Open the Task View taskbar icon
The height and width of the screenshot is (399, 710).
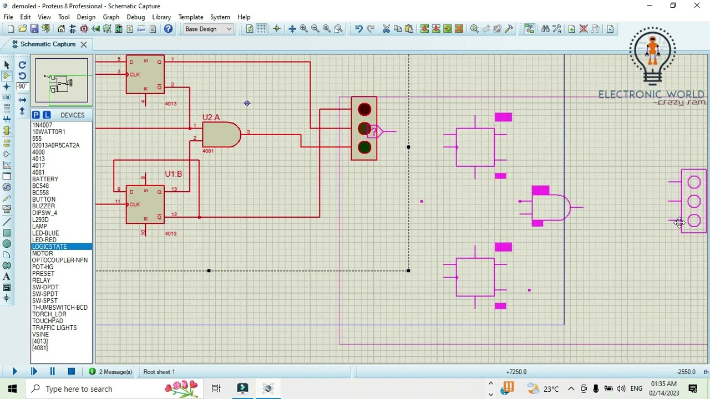[x=216, y=388]
